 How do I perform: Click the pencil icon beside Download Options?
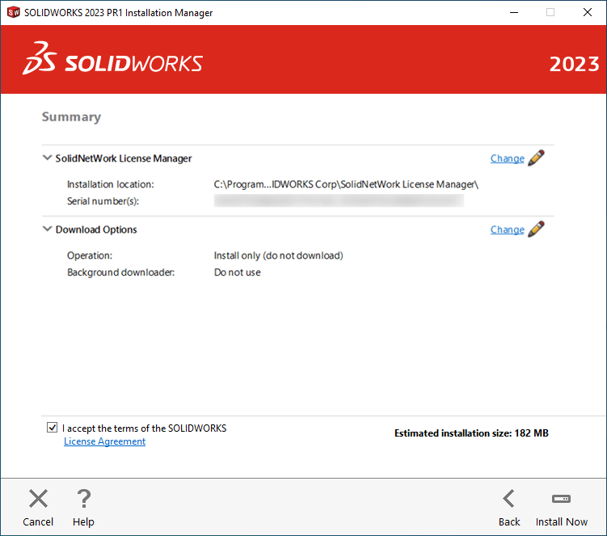536,230
